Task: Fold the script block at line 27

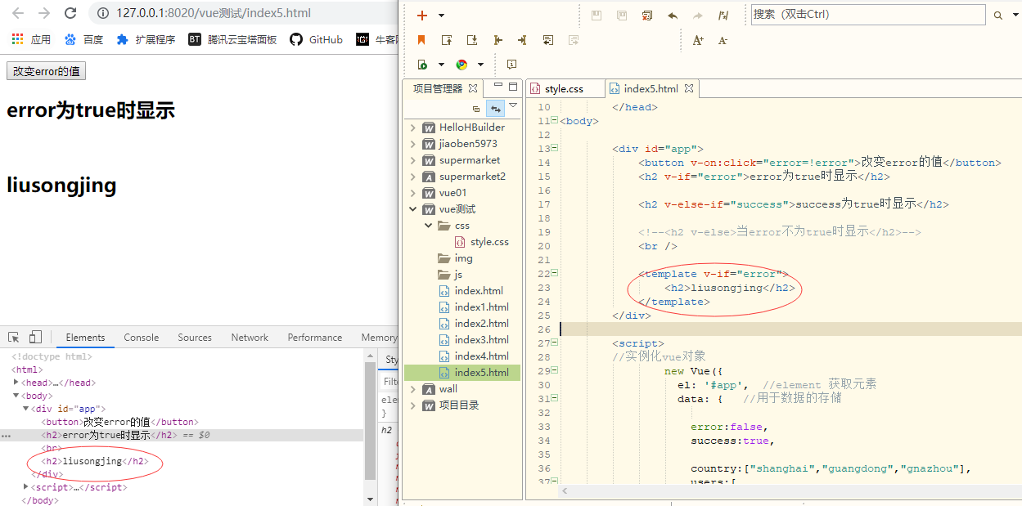Action: (x=554, y=343)
